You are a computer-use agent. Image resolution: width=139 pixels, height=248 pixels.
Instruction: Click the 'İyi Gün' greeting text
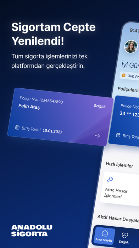130,65
